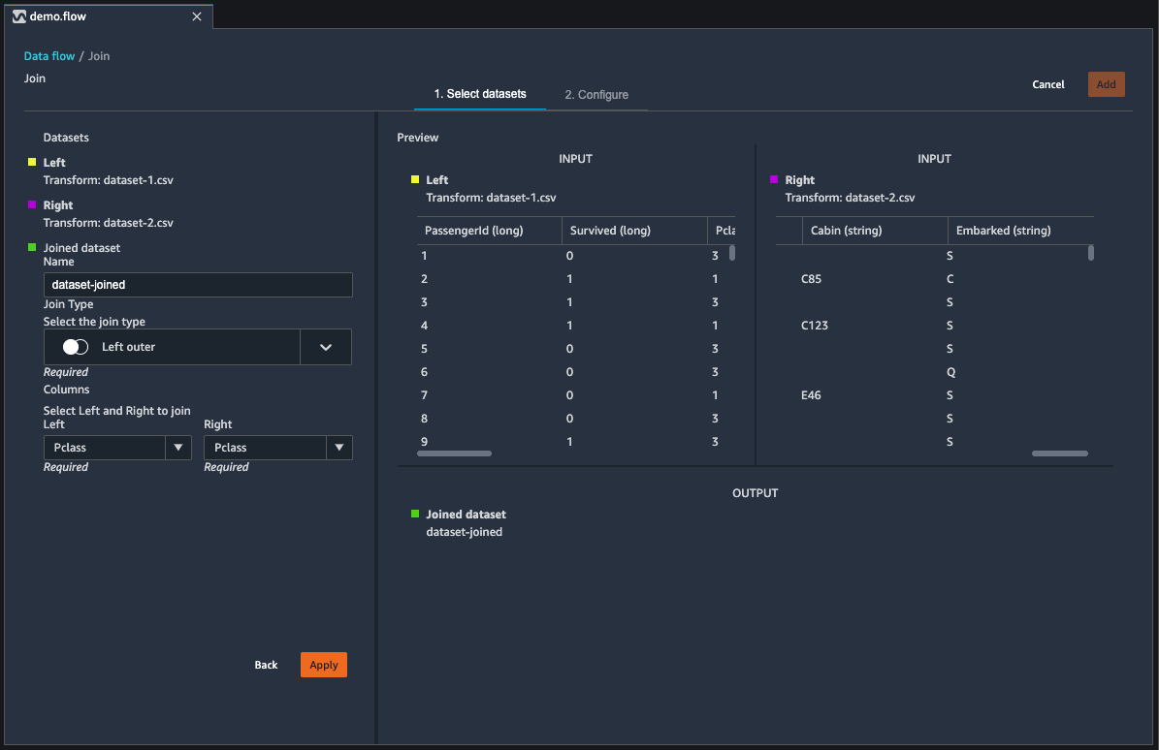
Task: Select the Select datasets step tab
Action: (479, 94)
